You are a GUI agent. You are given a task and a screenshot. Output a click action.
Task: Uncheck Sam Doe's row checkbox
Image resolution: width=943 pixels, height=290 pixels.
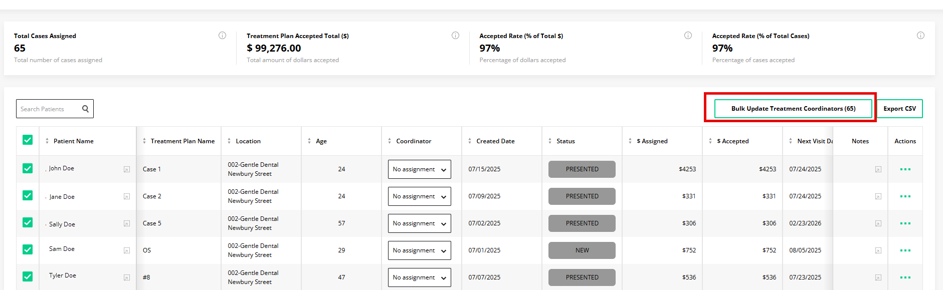point(28,250)
